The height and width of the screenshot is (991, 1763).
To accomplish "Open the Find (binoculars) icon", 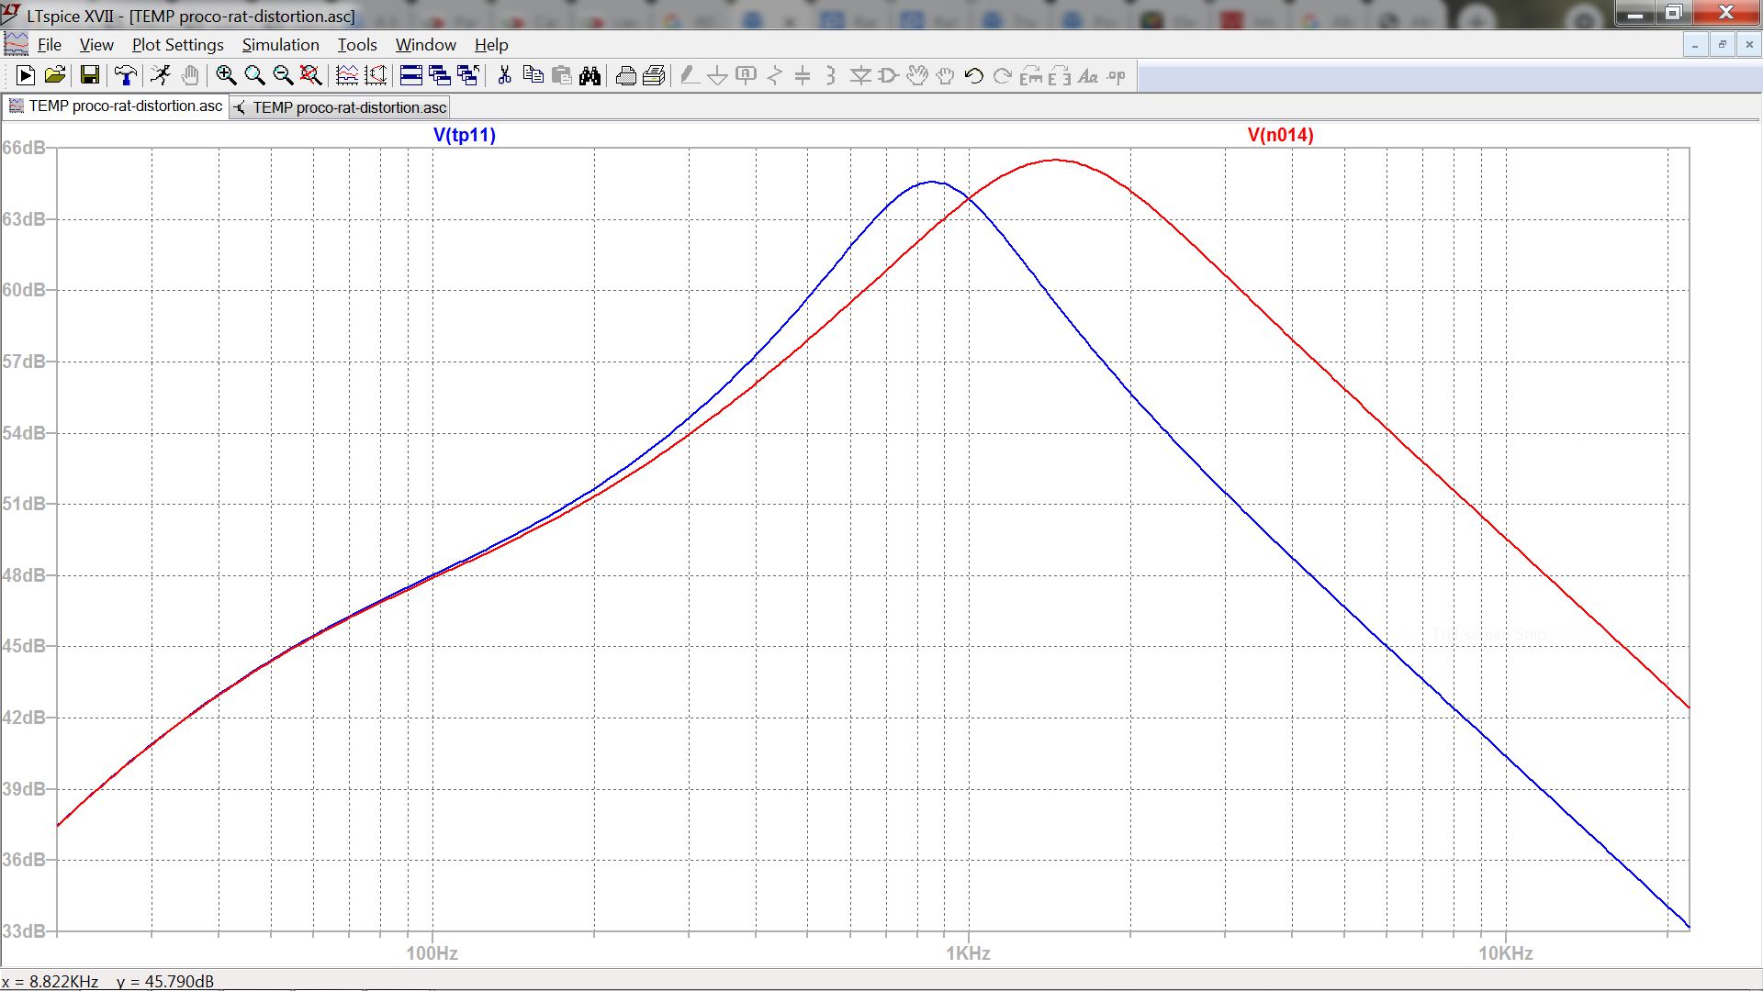I will pyautogui.click(x=590, y=76).
